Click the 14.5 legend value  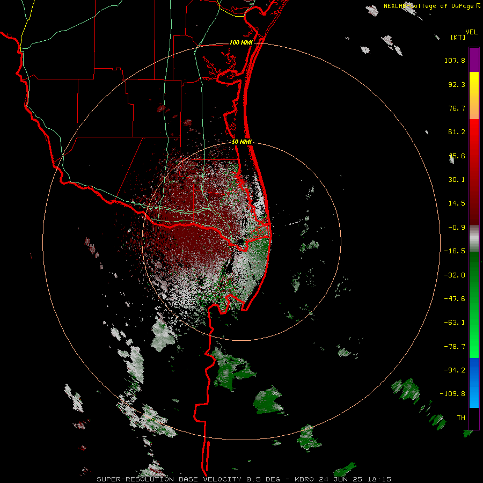point(457,203)
